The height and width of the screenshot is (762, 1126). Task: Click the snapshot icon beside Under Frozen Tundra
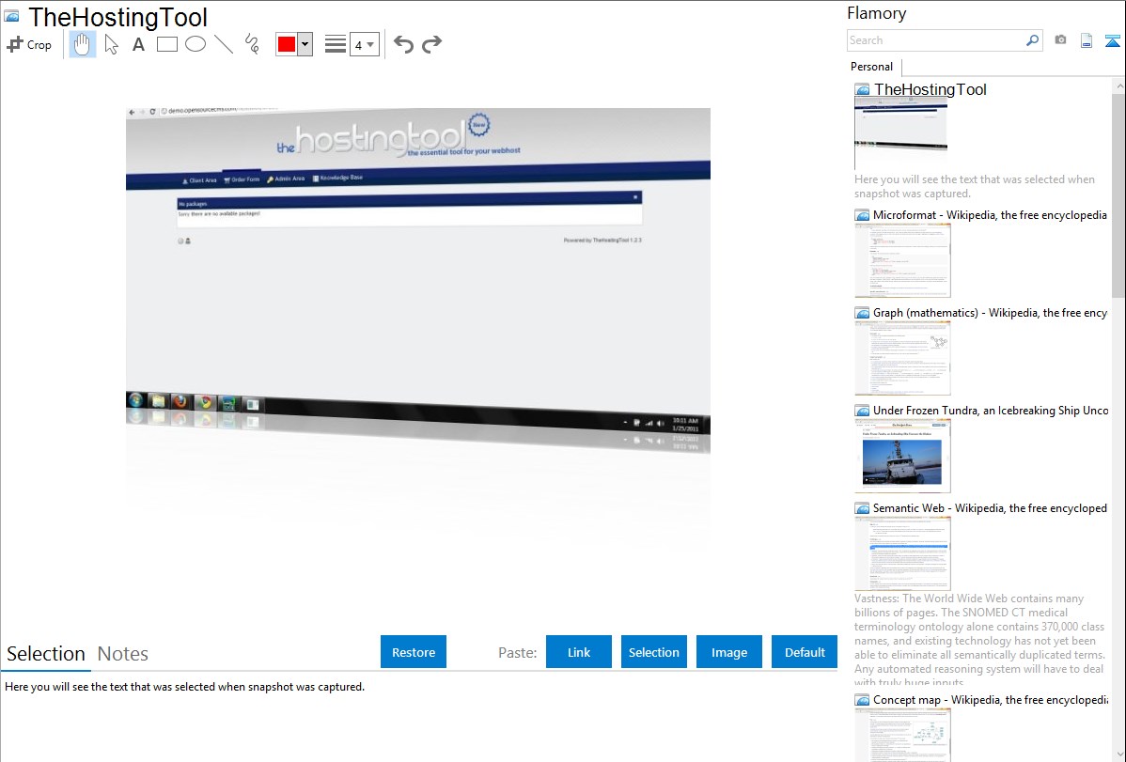click(862, 411)
